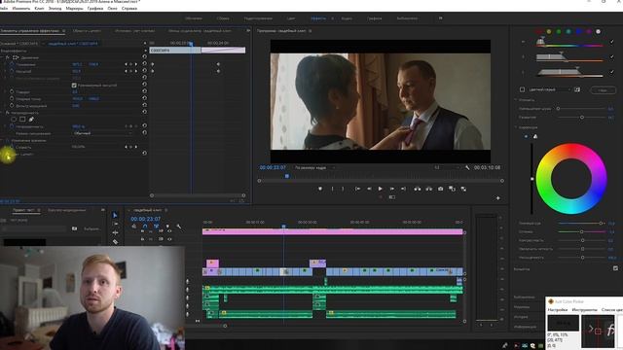Toggle timeline snapping magnet icon
The height and width of the screenshot is (350, 623).
click(145, 227)
